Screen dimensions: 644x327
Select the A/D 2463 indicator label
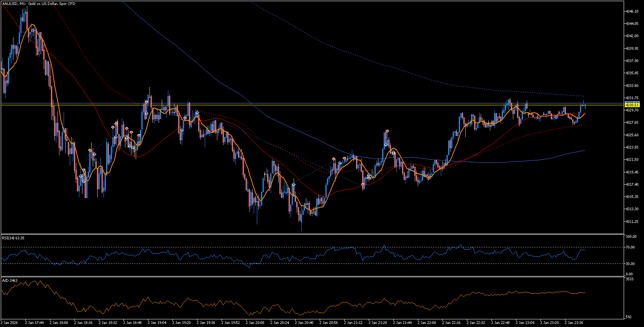click(10, 281)
